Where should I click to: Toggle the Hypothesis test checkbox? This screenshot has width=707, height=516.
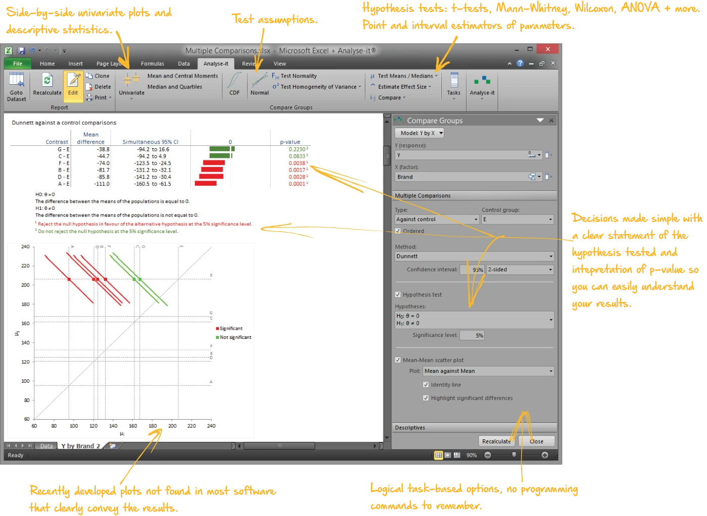pyautogui.click(x=398, y=295)
